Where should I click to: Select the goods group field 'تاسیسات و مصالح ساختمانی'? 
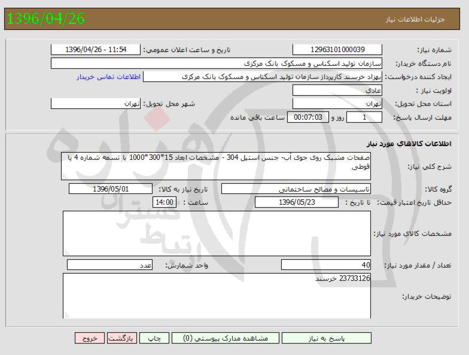click(296, 189)
